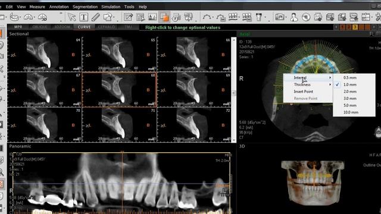Expand the arch curve dropdown arrow

click(213, 17)
